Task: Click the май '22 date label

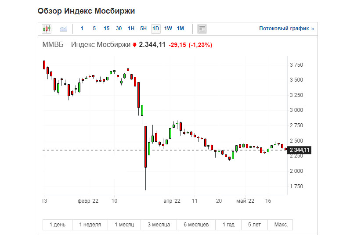Action: [245, 201]
